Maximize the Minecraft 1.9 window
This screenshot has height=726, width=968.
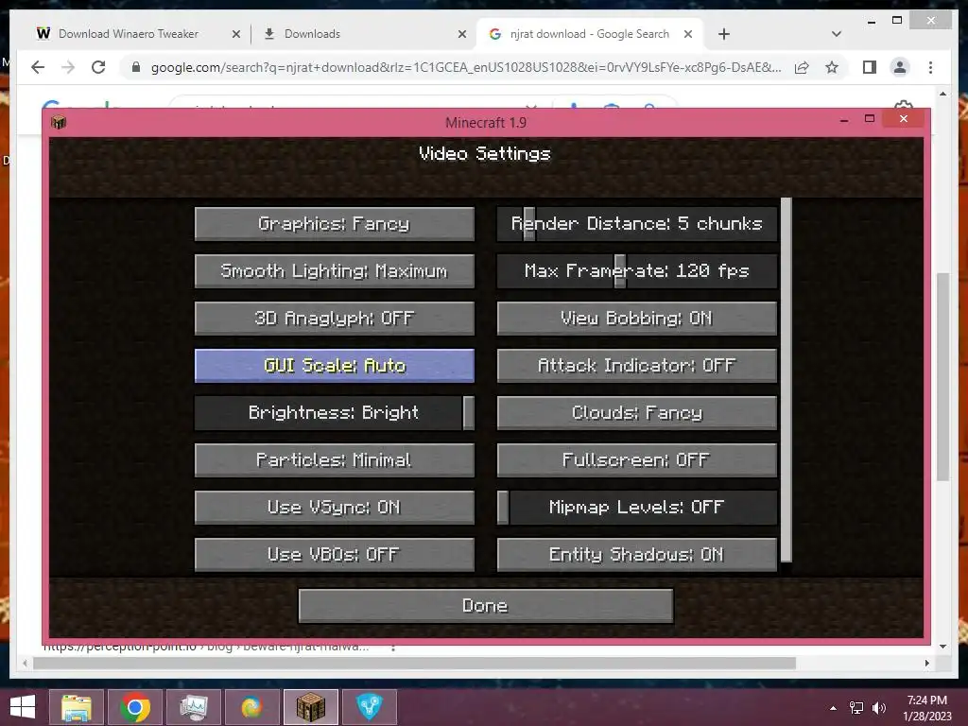870,119
